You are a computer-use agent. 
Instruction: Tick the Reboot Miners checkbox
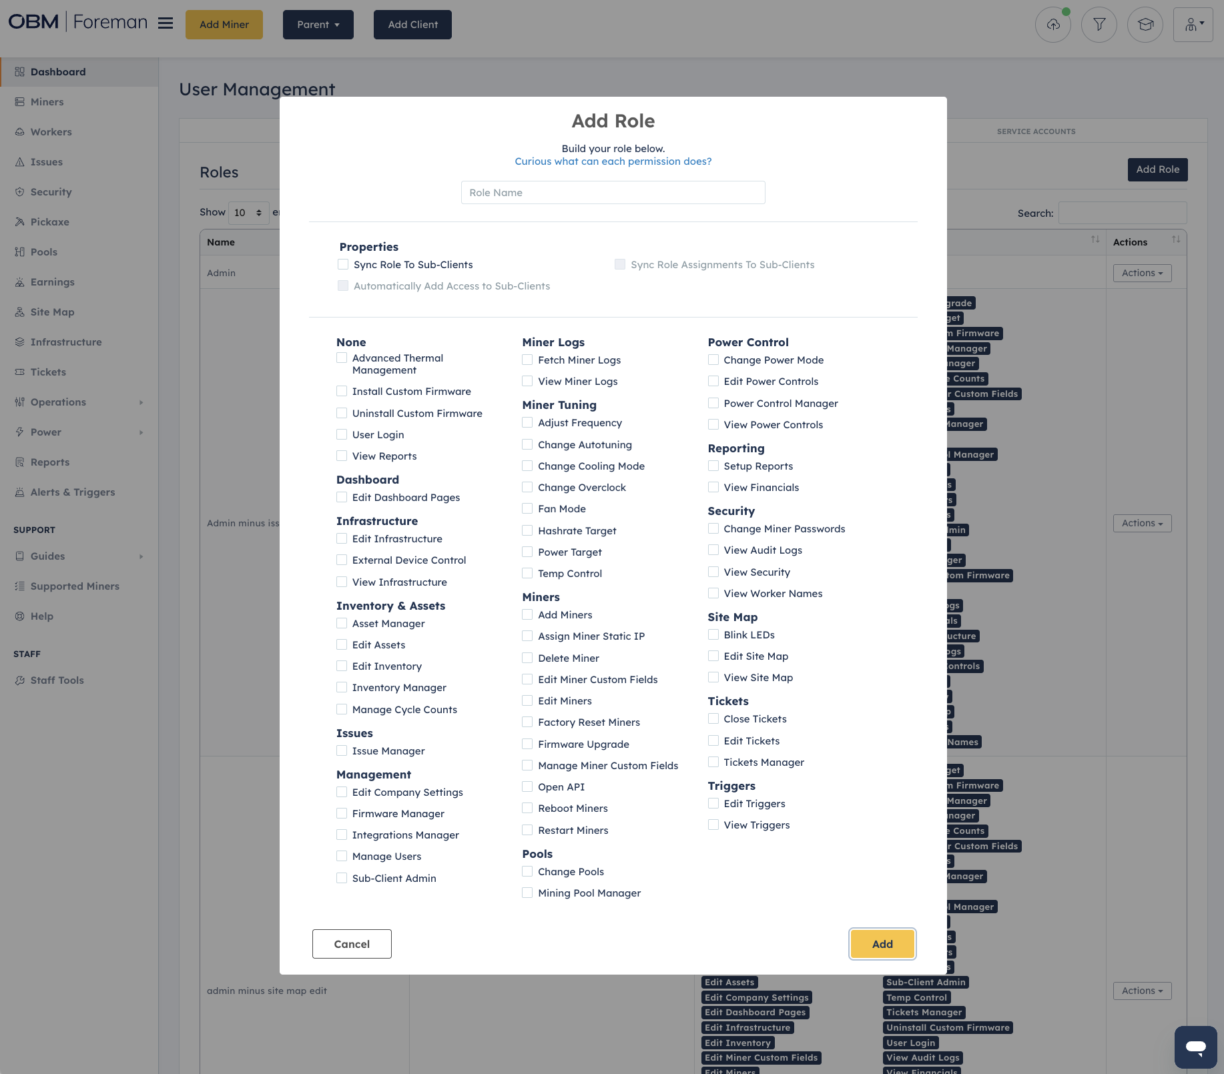click(527, 809)
